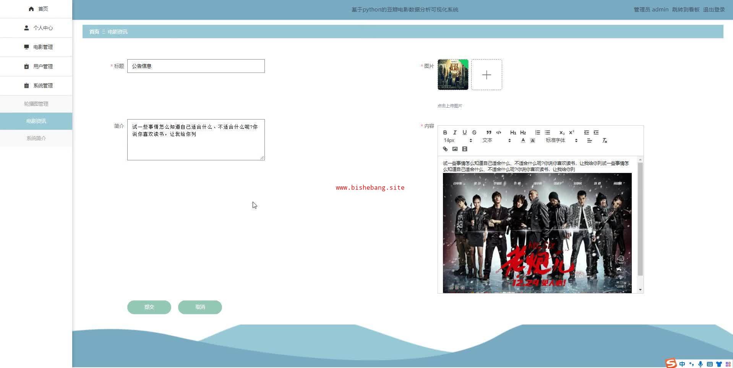Click the 标题 title input field
733x368 pixels.
[x=196, y=66]
